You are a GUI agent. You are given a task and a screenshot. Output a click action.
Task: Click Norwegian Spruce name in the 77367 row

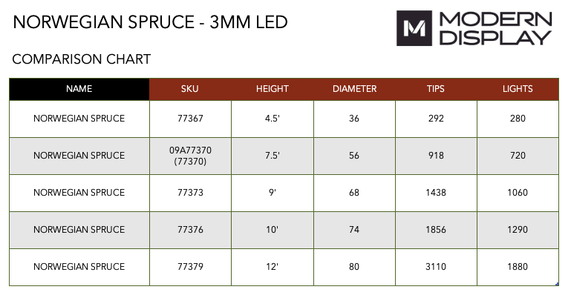tap(79, 119)
